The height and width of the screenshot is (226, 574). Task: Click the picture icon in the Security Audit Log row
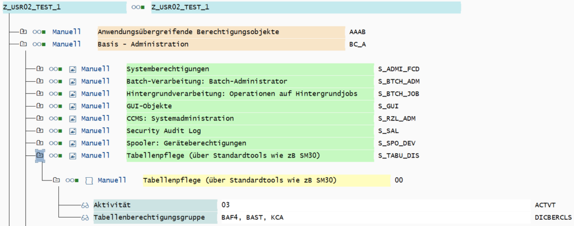pos(72,131)
